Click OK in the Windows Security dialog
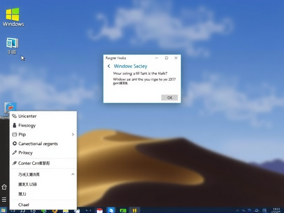 [x=169, y=97]
